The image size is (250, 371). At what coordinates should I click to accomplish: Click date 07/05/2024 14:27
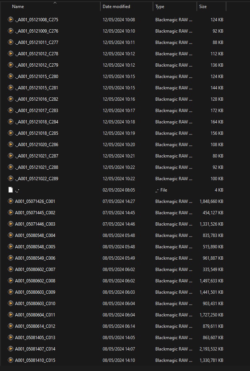pos(119,201)
